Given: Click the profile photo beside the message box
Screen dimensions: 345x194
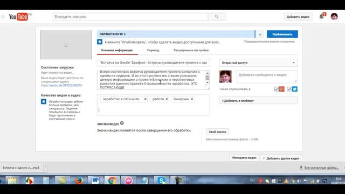Looking at the screenshot, I should pos(225,77).
